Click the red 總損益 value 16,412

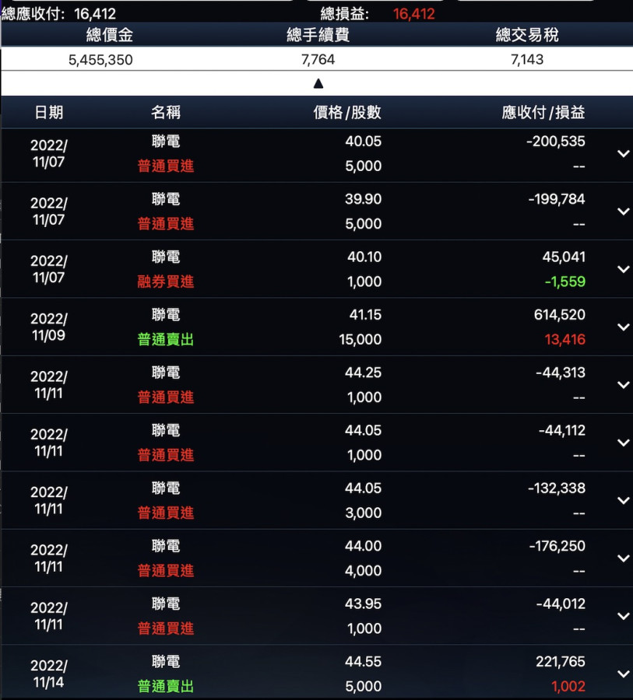(x=414, y=14)
